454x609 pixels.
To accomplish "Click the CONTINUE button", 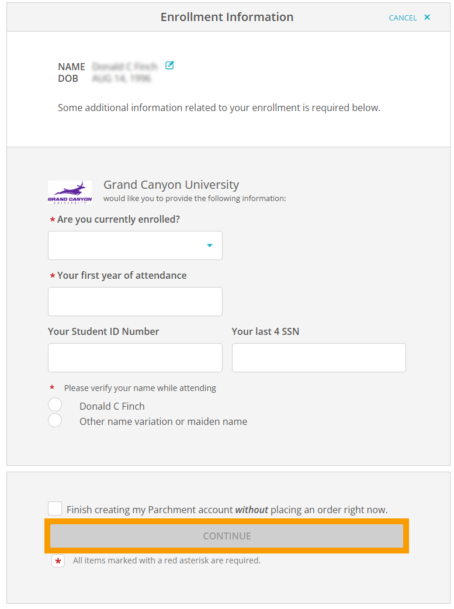I will [227, 536].
